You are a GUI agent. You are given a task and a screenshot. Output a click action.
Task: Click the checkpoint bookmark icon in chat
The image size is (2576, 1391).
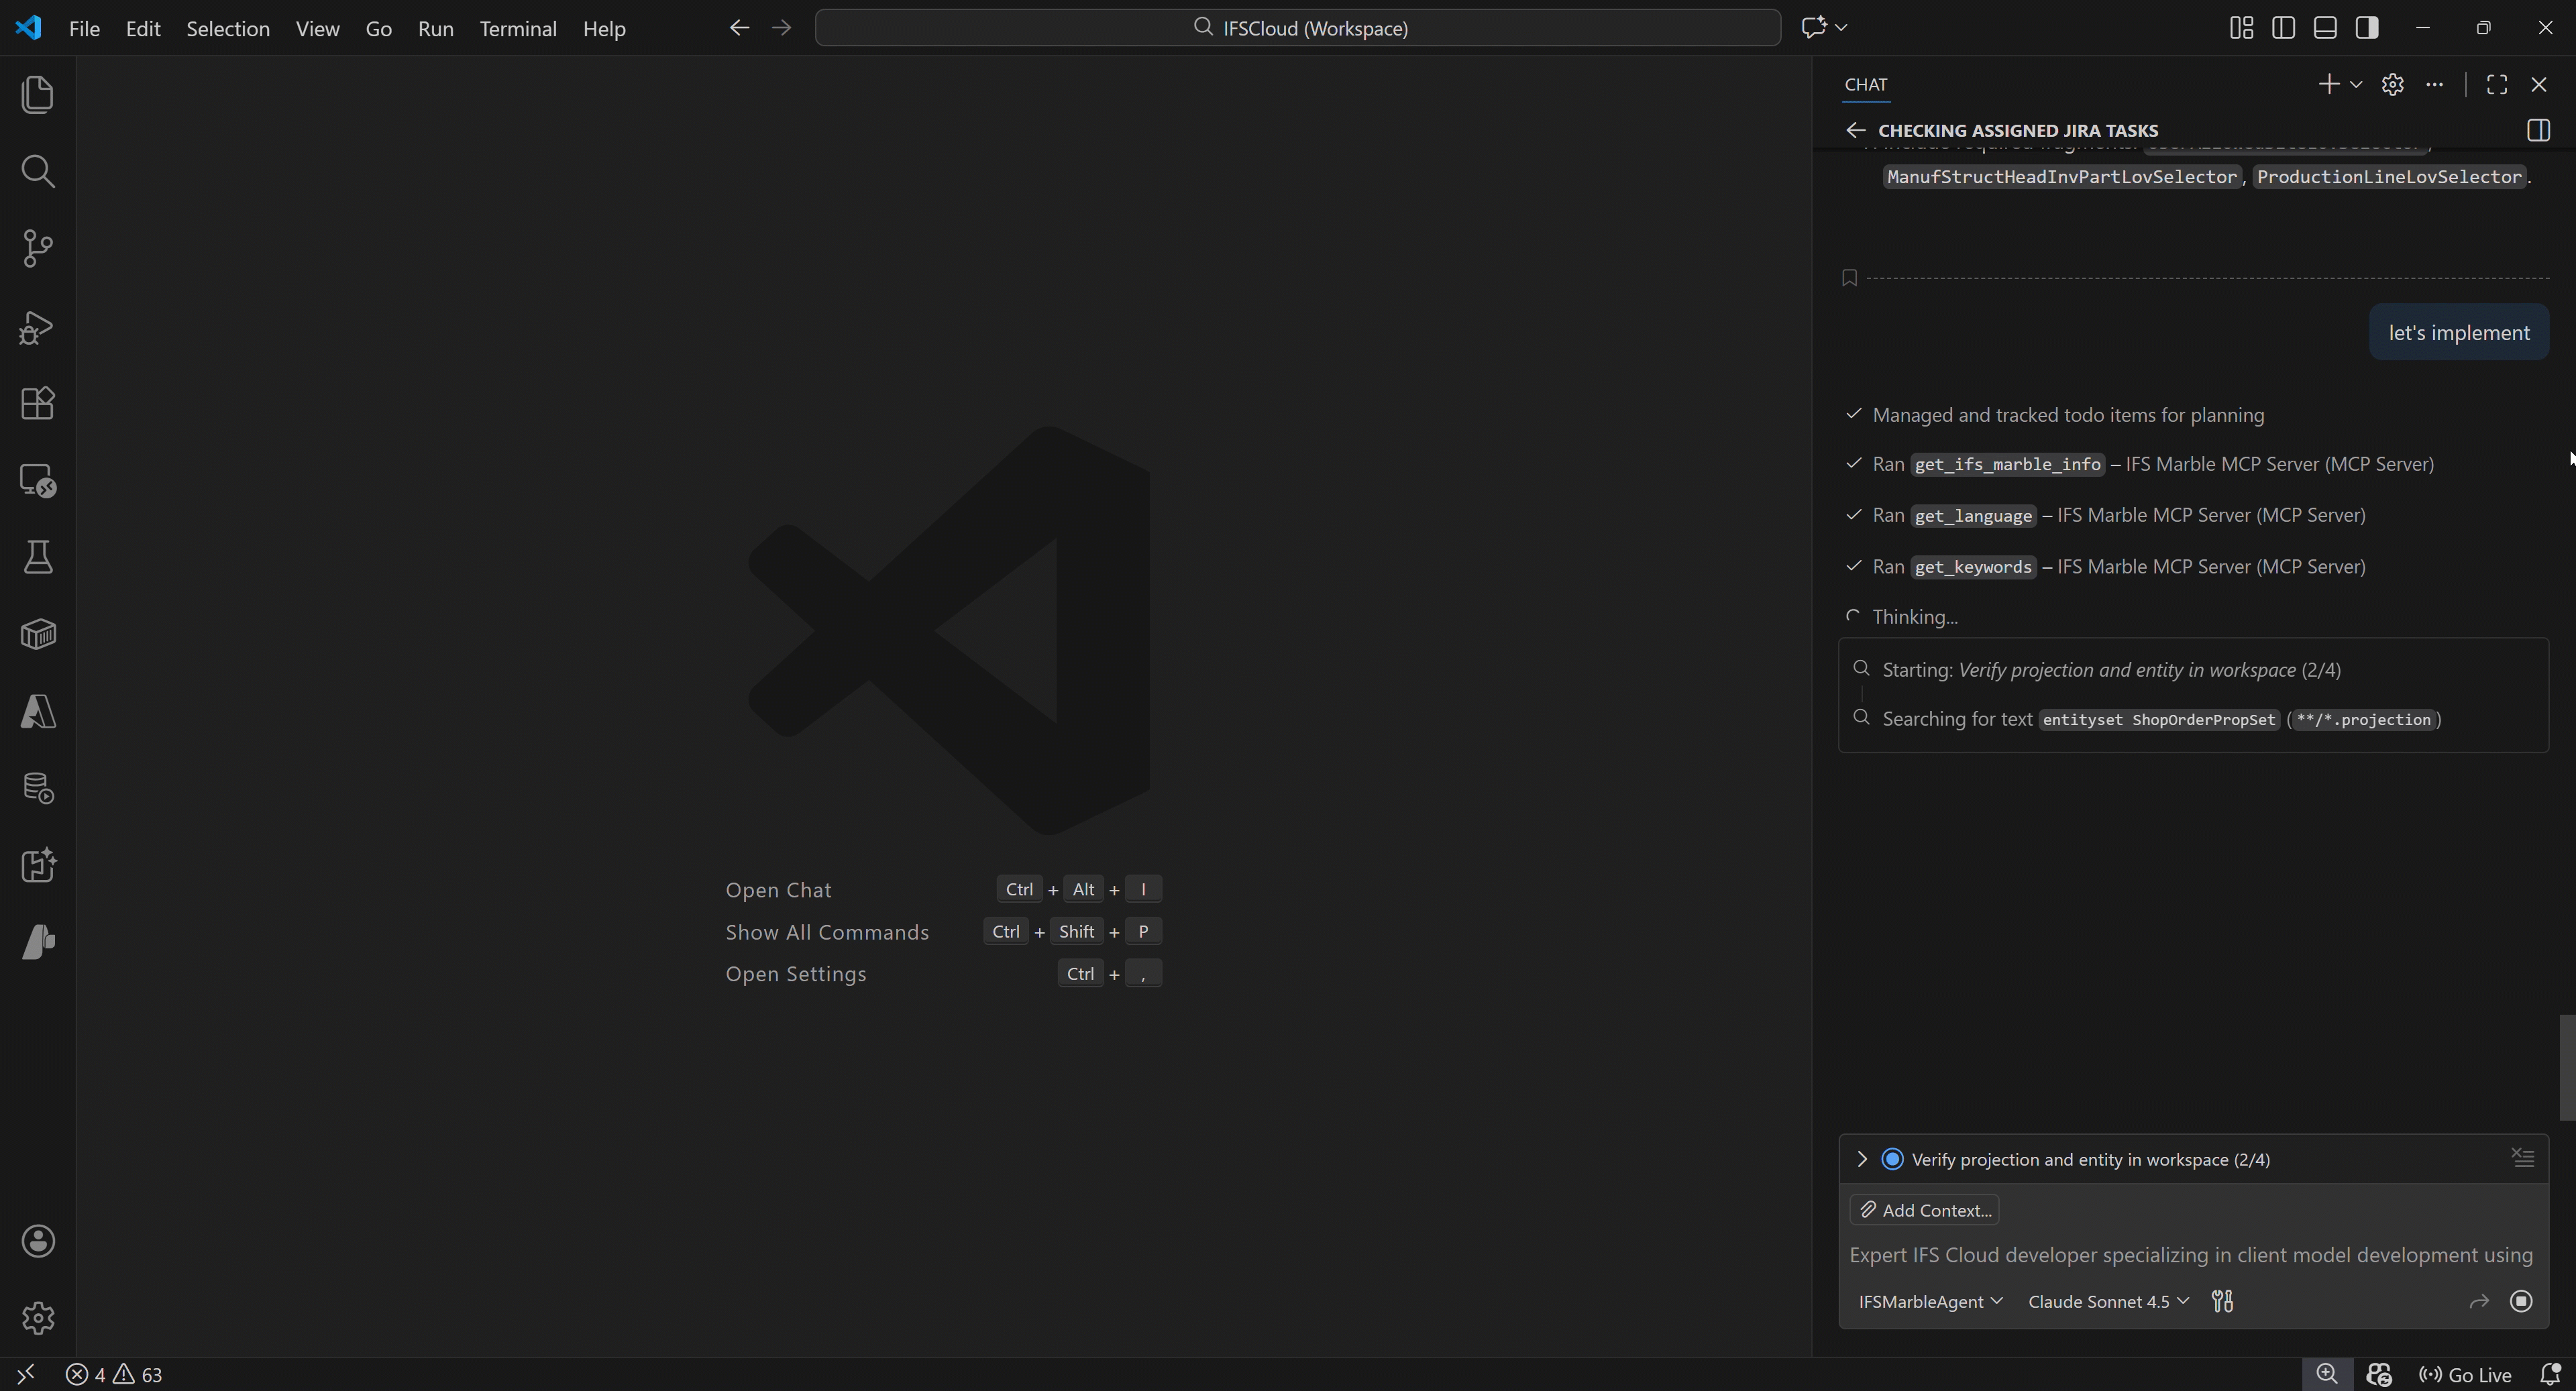(x=1849, y=278)
